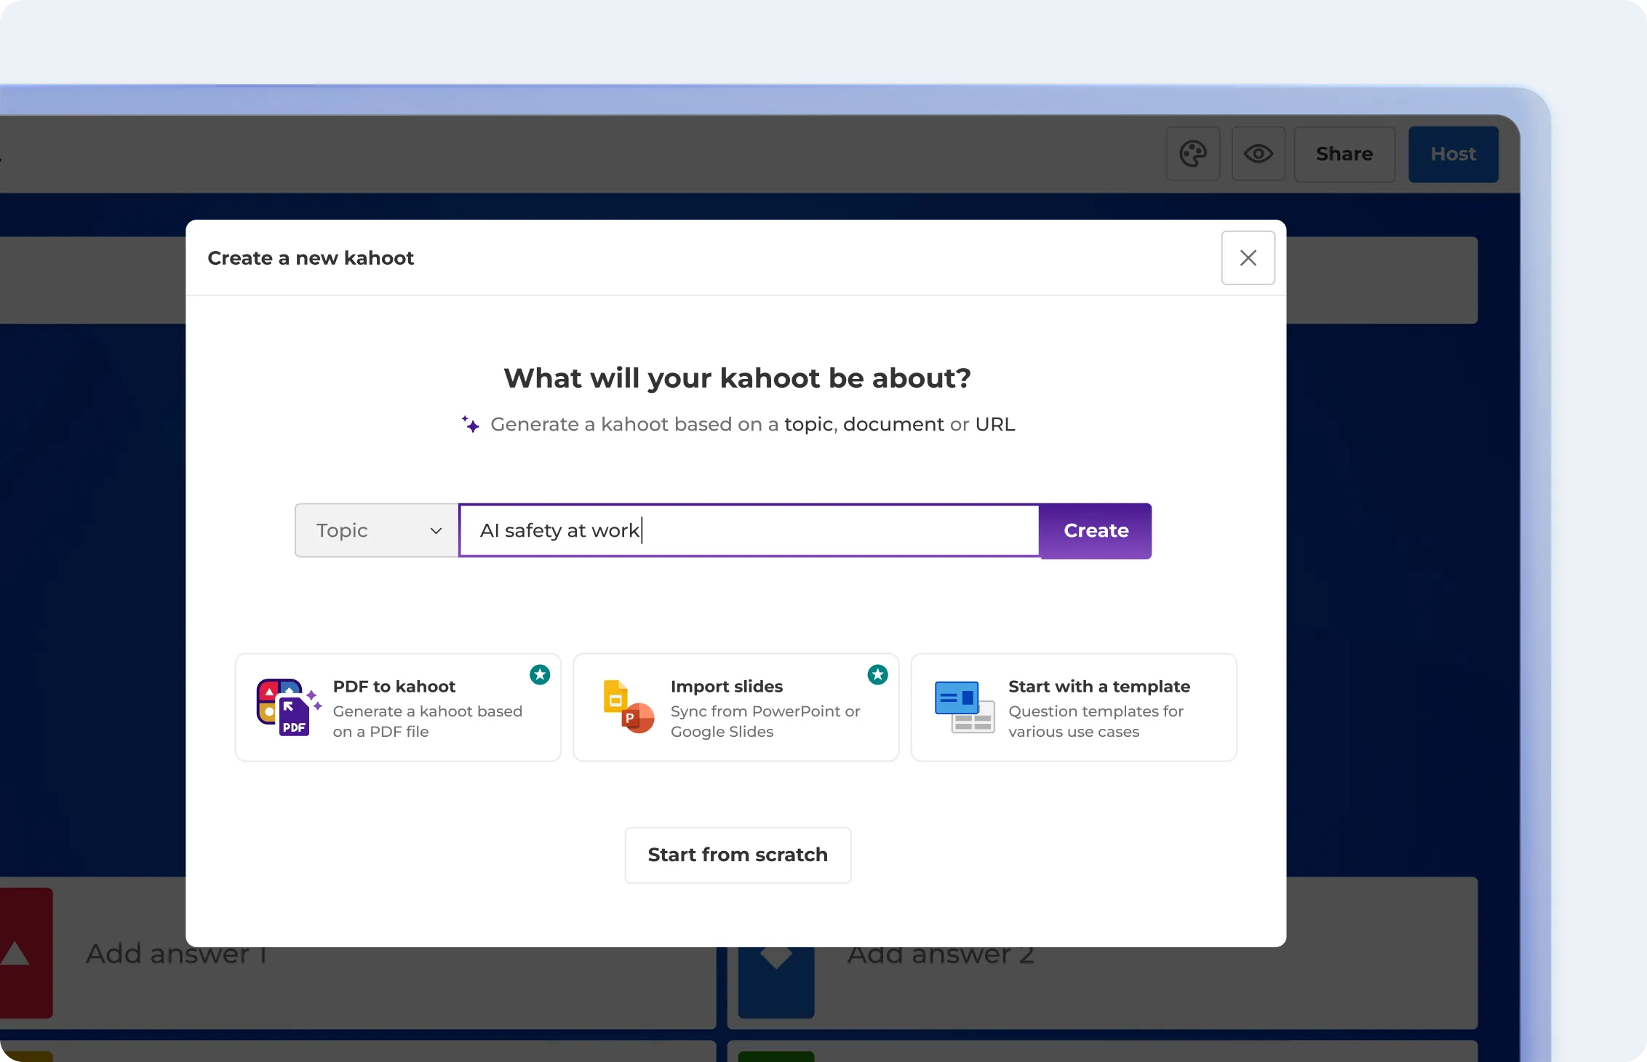The height and width of the screenshot is (1062, 1647).
Task: Click the blue Host button
Action: point(1453,153)
